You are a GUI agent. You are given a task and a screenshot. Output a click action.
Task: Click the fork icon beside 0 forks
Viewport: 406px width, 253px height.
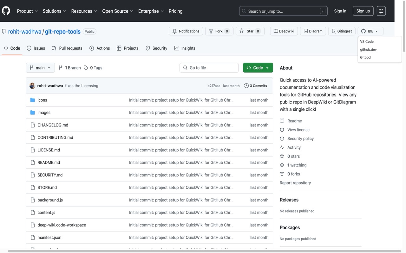tap(282, 174)
